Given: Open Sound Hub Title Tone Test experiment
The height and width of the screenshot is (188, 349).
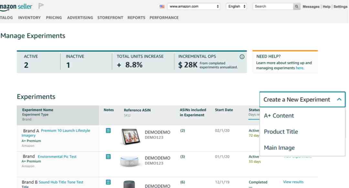Looking at the screenshot, I should 61,182.
